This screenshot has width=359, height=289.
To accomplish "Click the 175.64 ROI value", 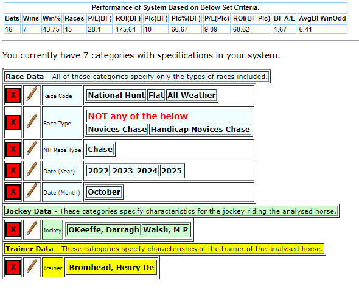I will coord(128,29).
